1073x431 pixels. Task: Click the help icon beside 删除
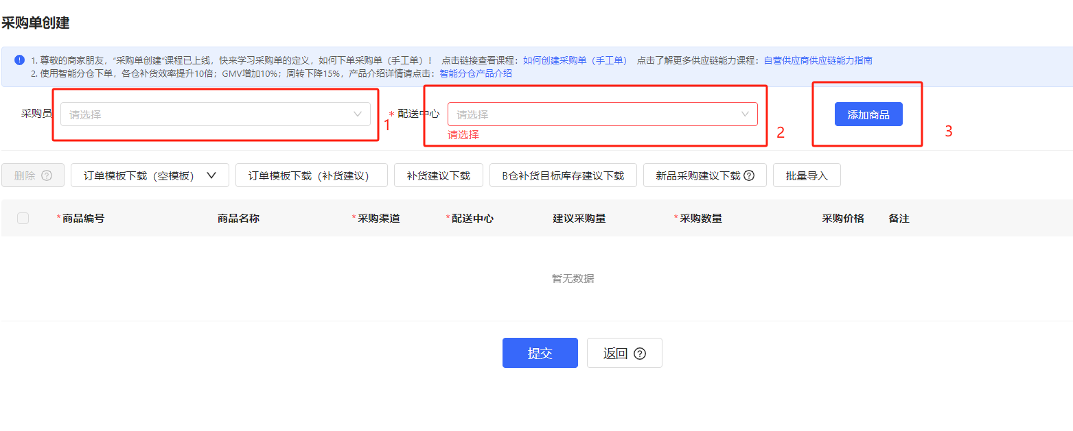pyautogui.click(x=47, y=175)
